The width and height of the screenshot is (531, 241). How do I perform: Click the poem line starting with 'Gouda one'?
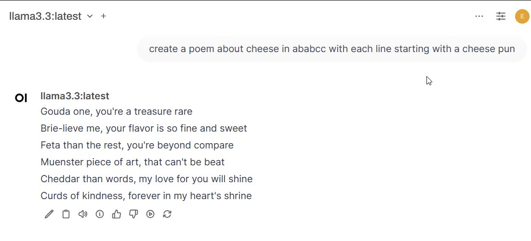(116, 112)
